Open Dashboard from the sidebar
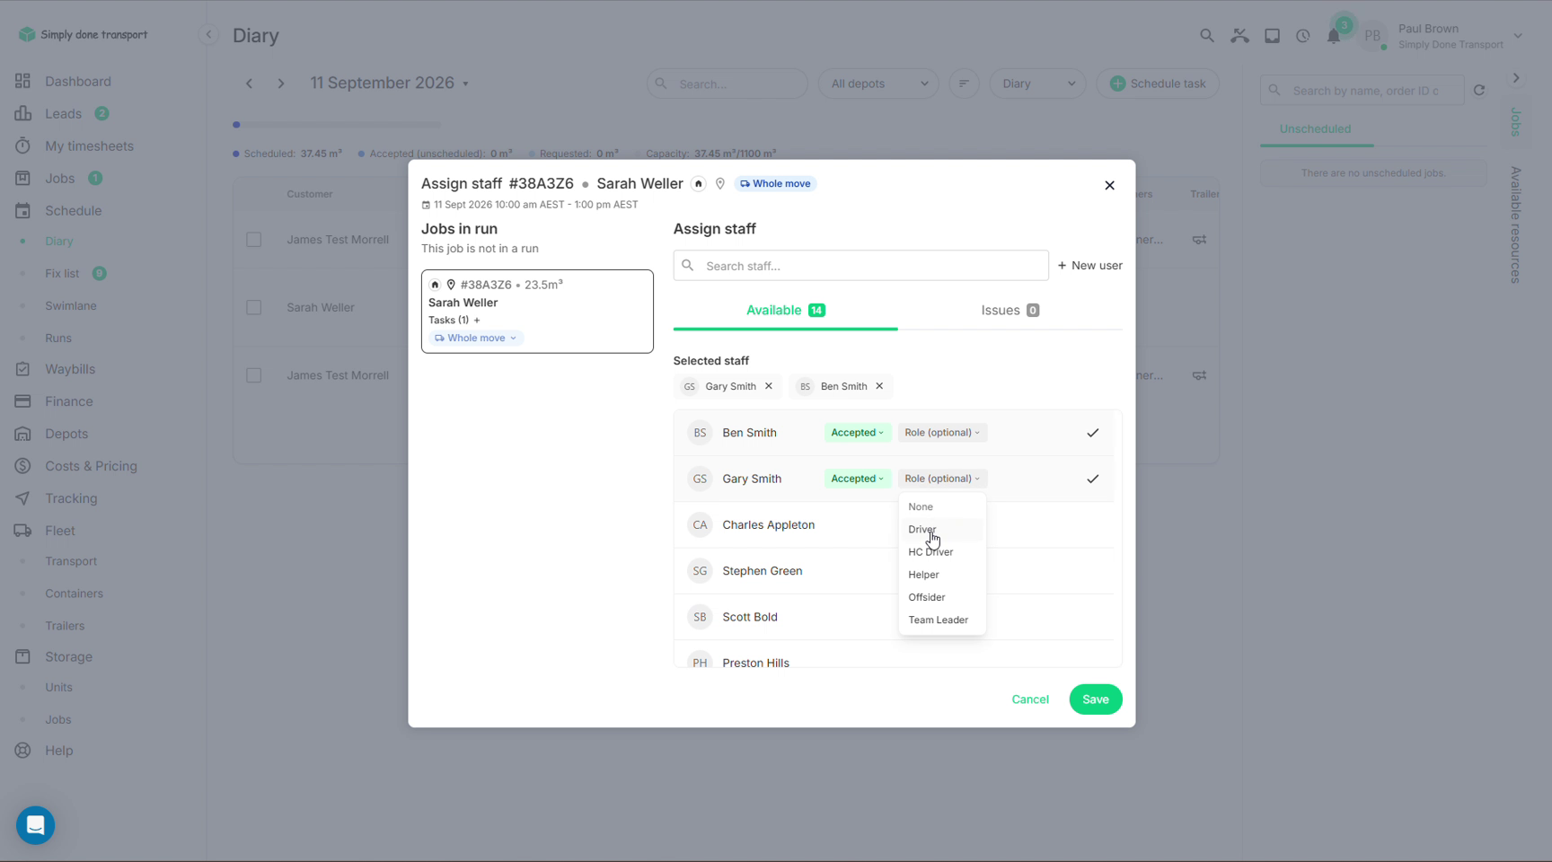This screenshot has height=862, width=1552. click(x=78, y=82)
